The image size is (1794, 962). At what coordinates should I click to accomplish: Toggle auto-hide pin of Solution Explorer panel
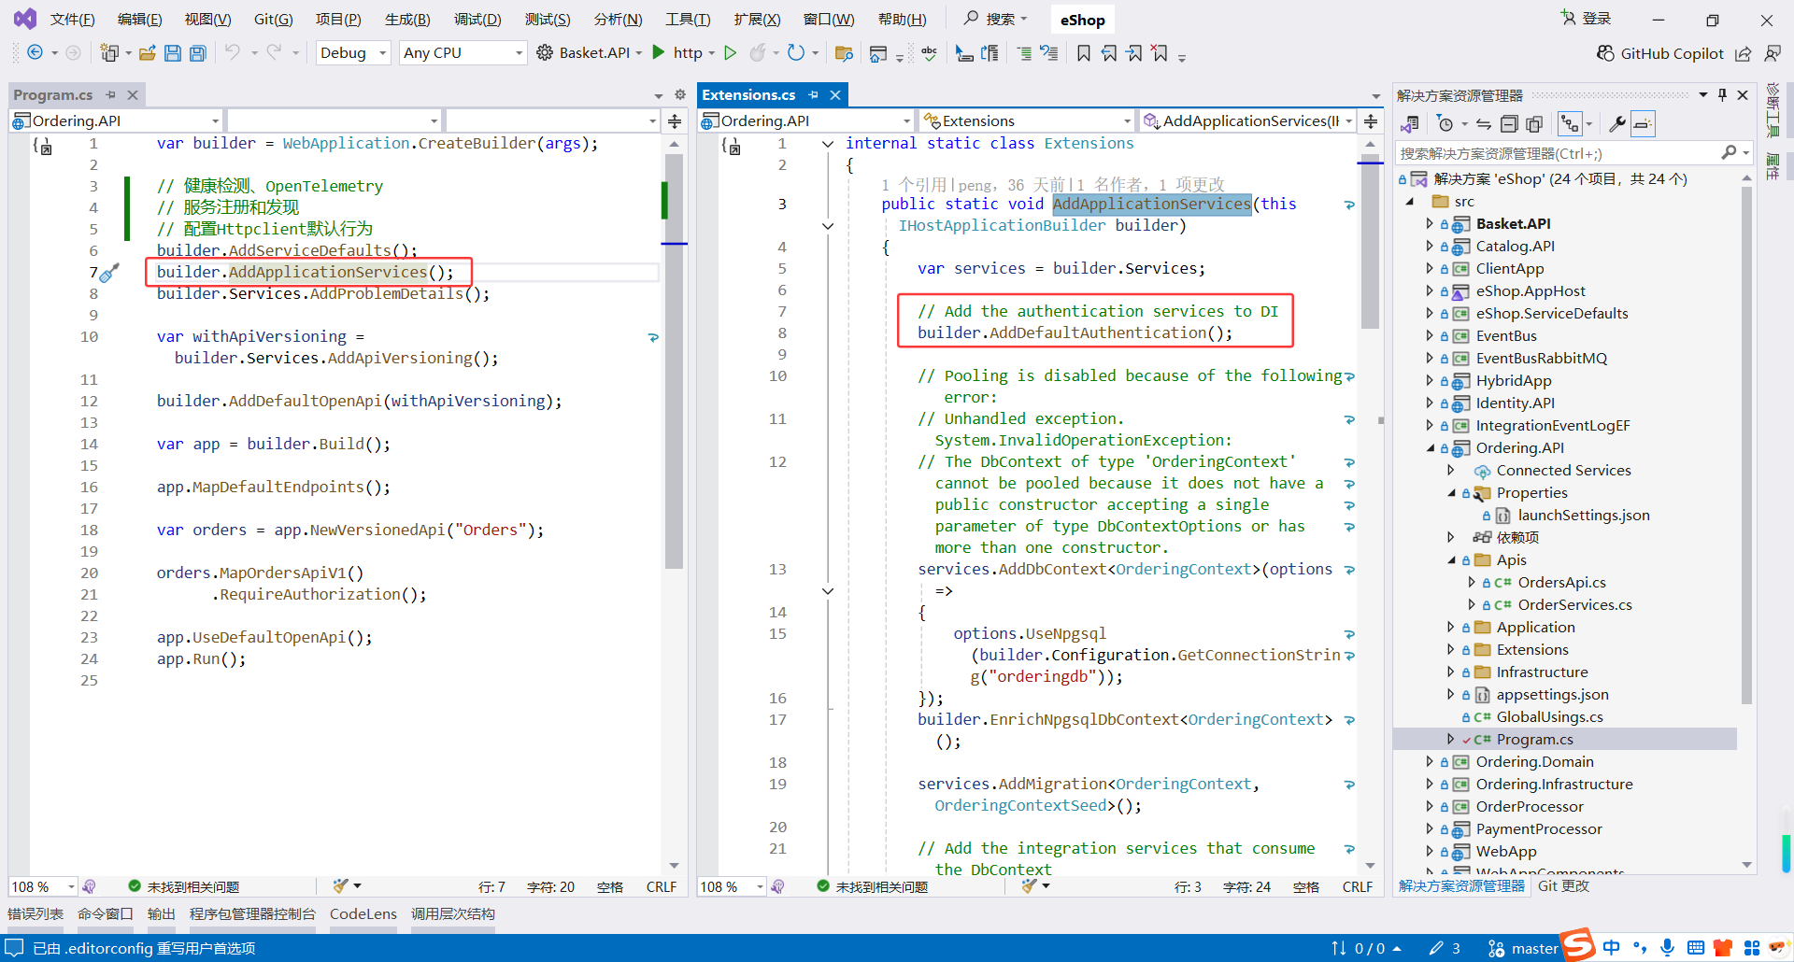[x=1722, y=95]
